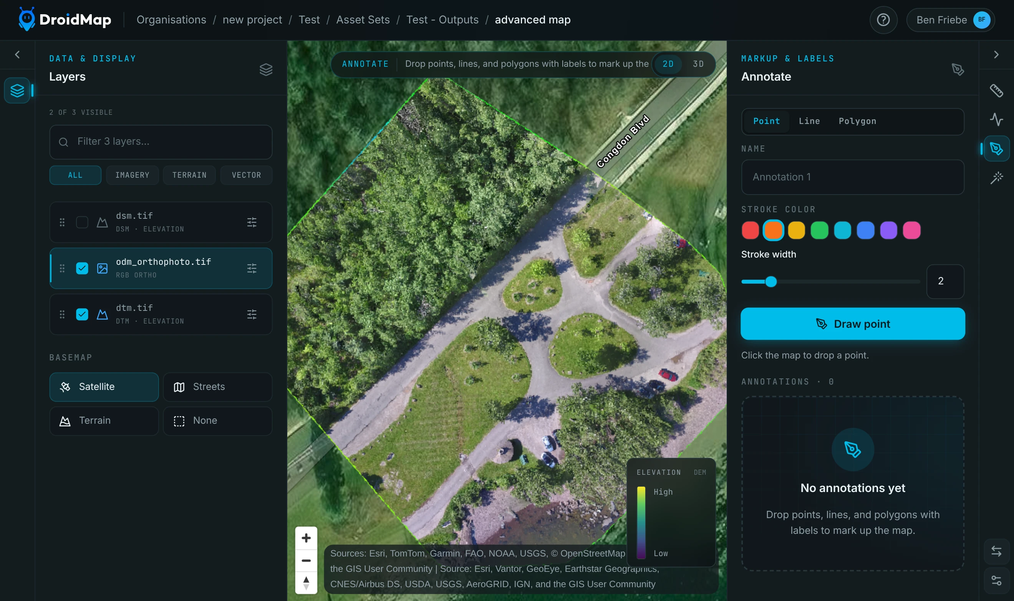Reset map bearing with compass button

[307, 583]
